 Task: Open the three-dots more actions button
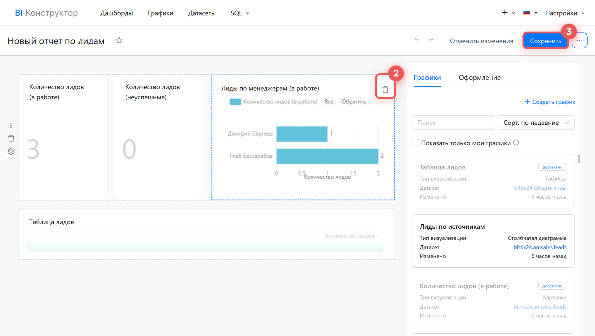click(580, 41)
